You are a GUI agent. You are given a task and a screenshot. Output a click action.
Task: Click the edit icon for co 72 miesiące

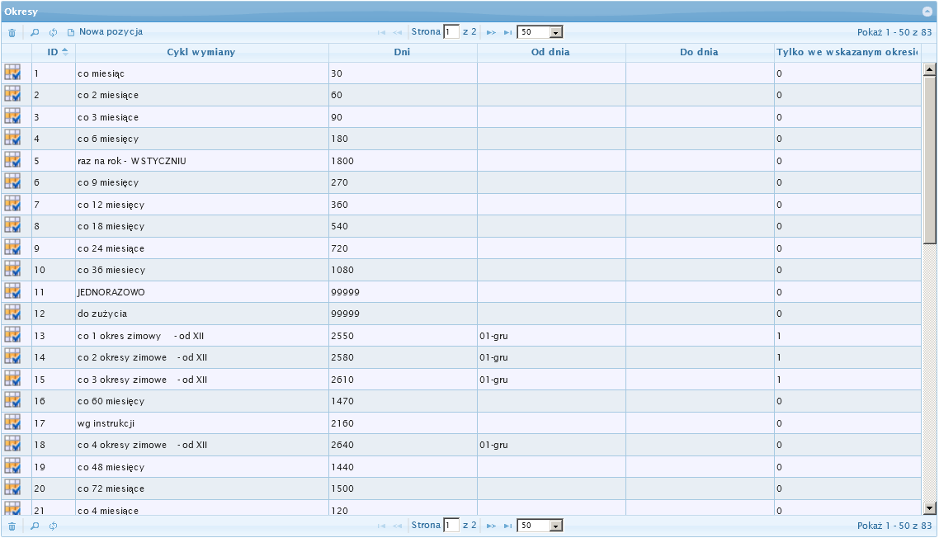coord(12,488)
